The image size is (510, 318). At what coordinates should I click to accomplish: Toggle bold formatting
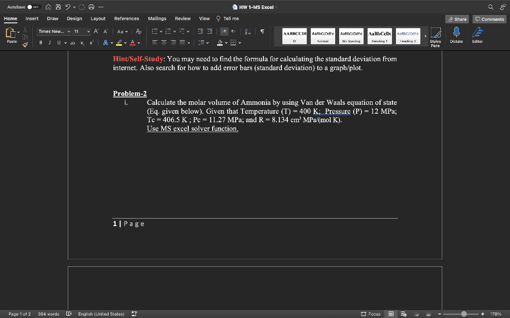tap(41, 43)
